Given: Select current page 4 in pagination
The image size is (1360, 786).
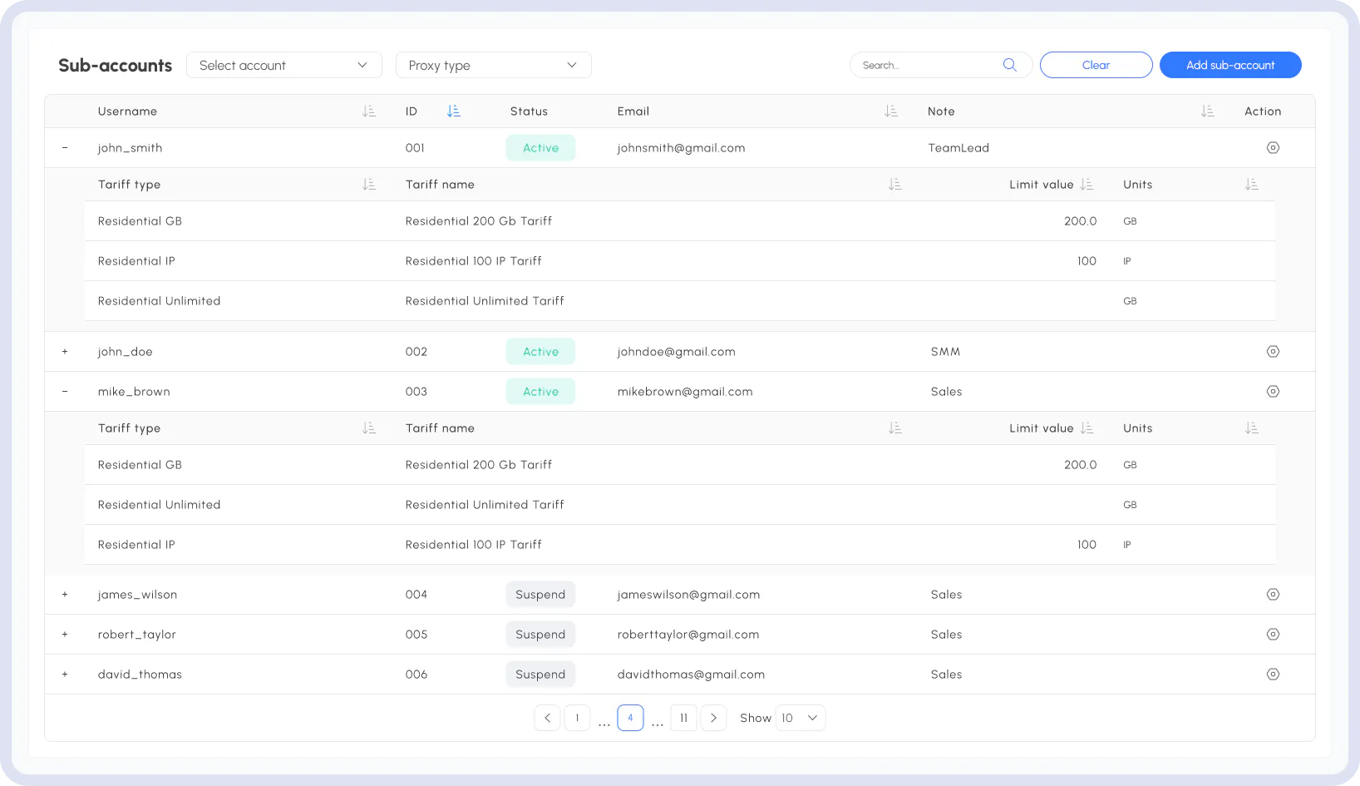Looking at the screenshot, I should pos(631,718).
